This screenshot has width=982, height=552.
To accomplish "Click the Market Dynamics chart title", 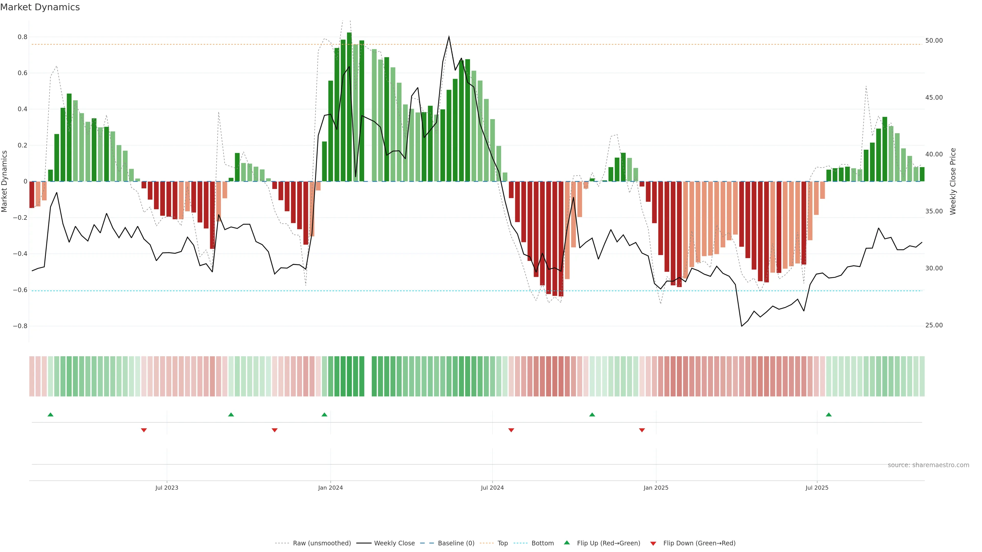I will pos(40,7).
